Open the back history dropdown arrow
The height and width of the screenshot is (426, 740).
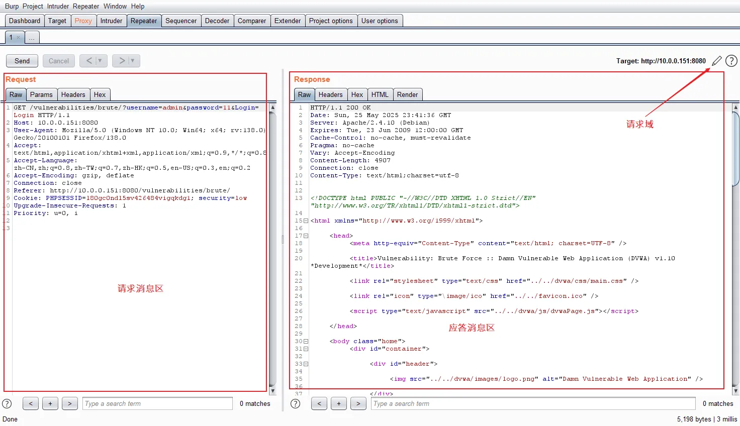click(x=100, y=61)
